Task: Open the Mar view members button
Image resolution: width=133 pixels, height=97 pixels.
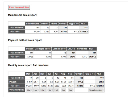Action: tap(29, 90)
